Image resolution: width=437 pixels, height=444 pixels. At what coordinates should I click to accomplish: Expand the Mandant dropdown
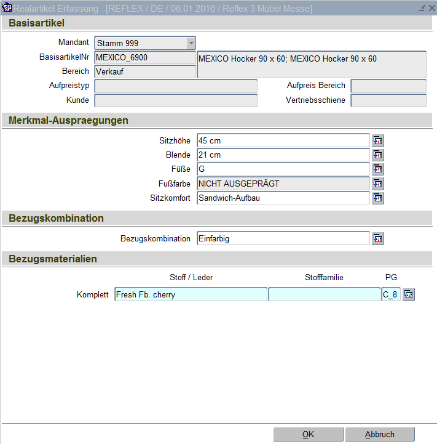[191, 43]
